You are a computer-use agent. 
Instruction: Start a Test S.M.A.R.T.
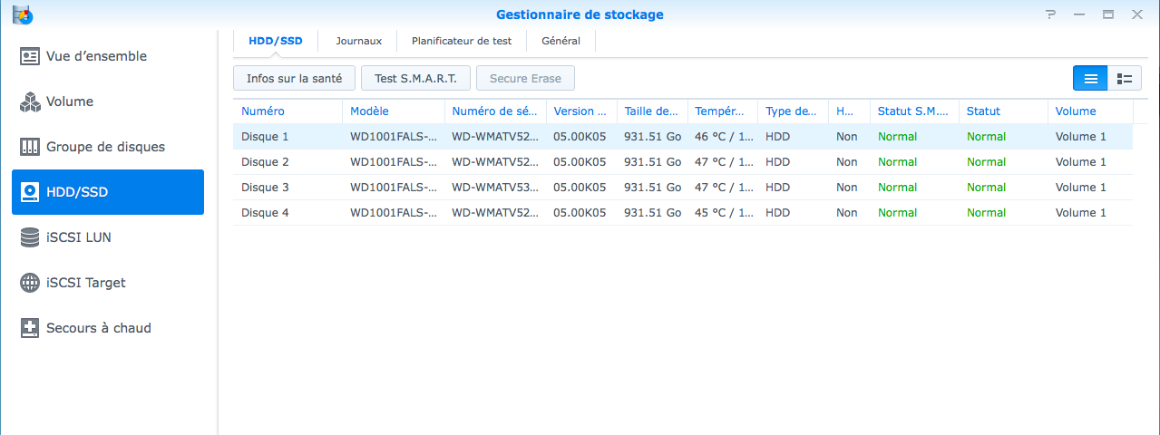[x=415, y=79]
